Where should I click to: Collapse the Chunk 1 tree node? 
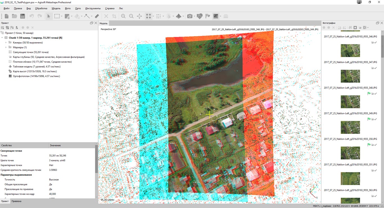[x=2, y=38]
